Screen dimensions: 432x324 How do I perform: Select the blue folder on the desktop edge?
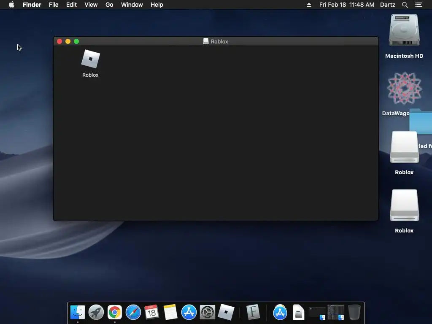421,121
